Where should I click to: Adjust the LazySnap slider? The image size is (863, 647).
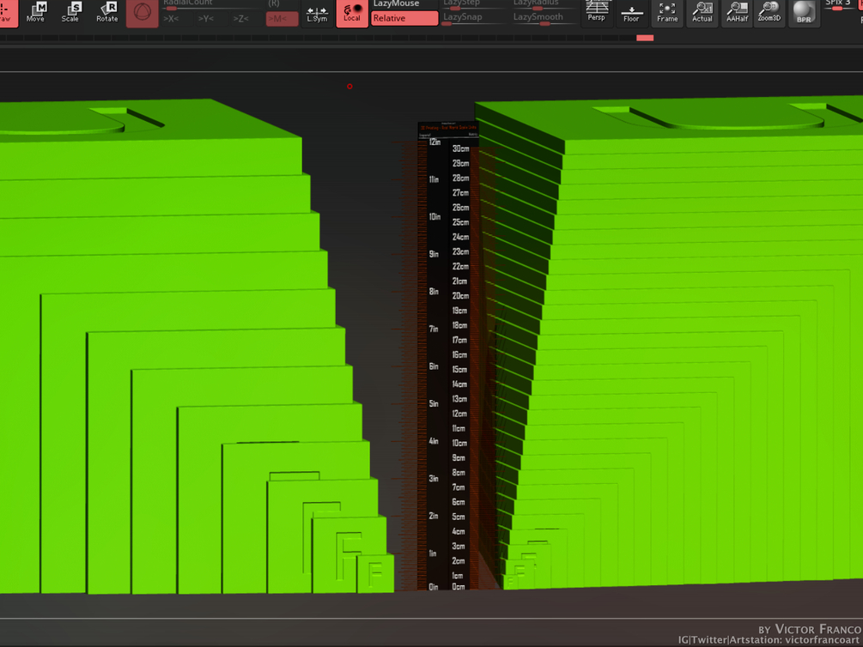tap(474, 18)
